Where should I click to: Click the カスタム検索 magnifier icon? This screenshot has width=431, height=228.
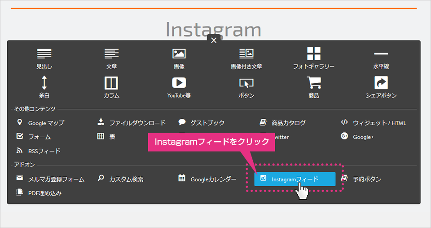pyautogui.click(x=101, y=178)
